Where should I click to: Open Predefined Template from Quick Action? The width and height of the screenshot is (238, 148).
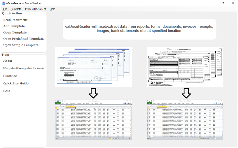click(23, 39)
